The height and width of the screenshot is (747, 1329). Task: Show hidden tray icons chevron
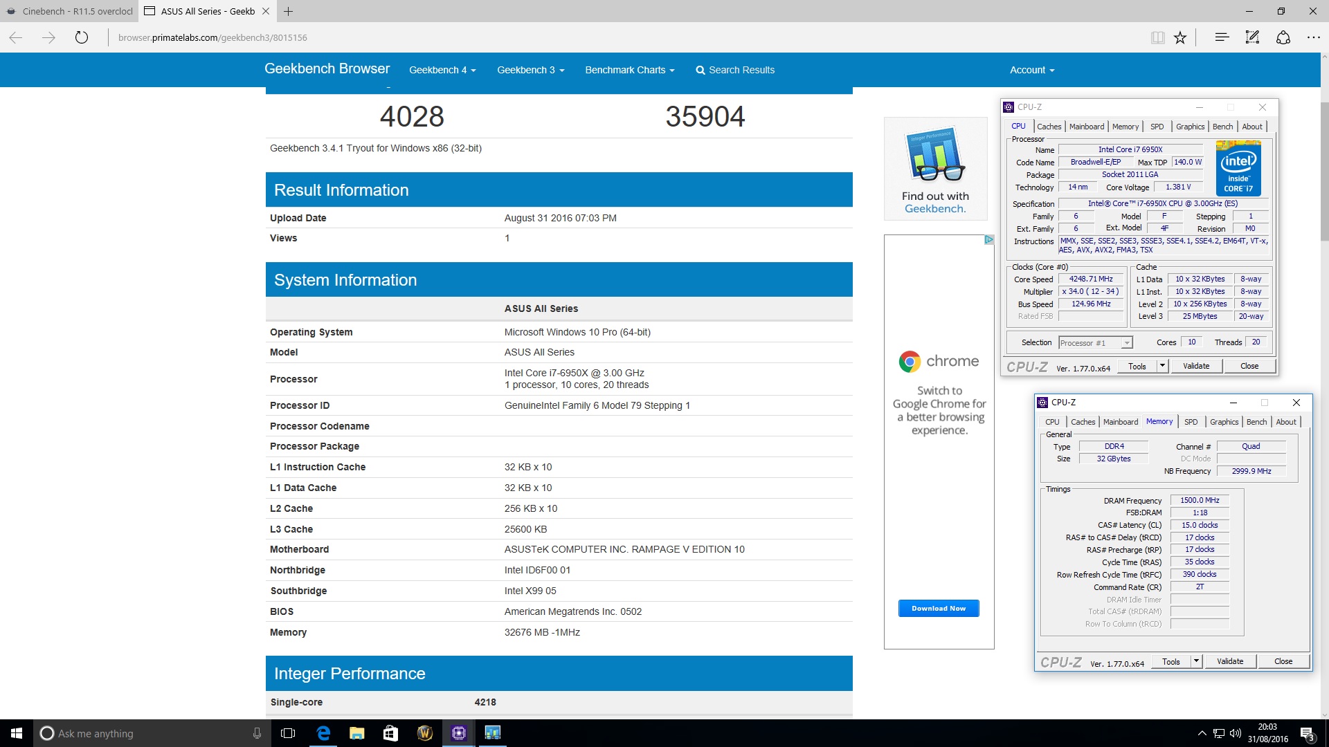tap(1202, 733)
